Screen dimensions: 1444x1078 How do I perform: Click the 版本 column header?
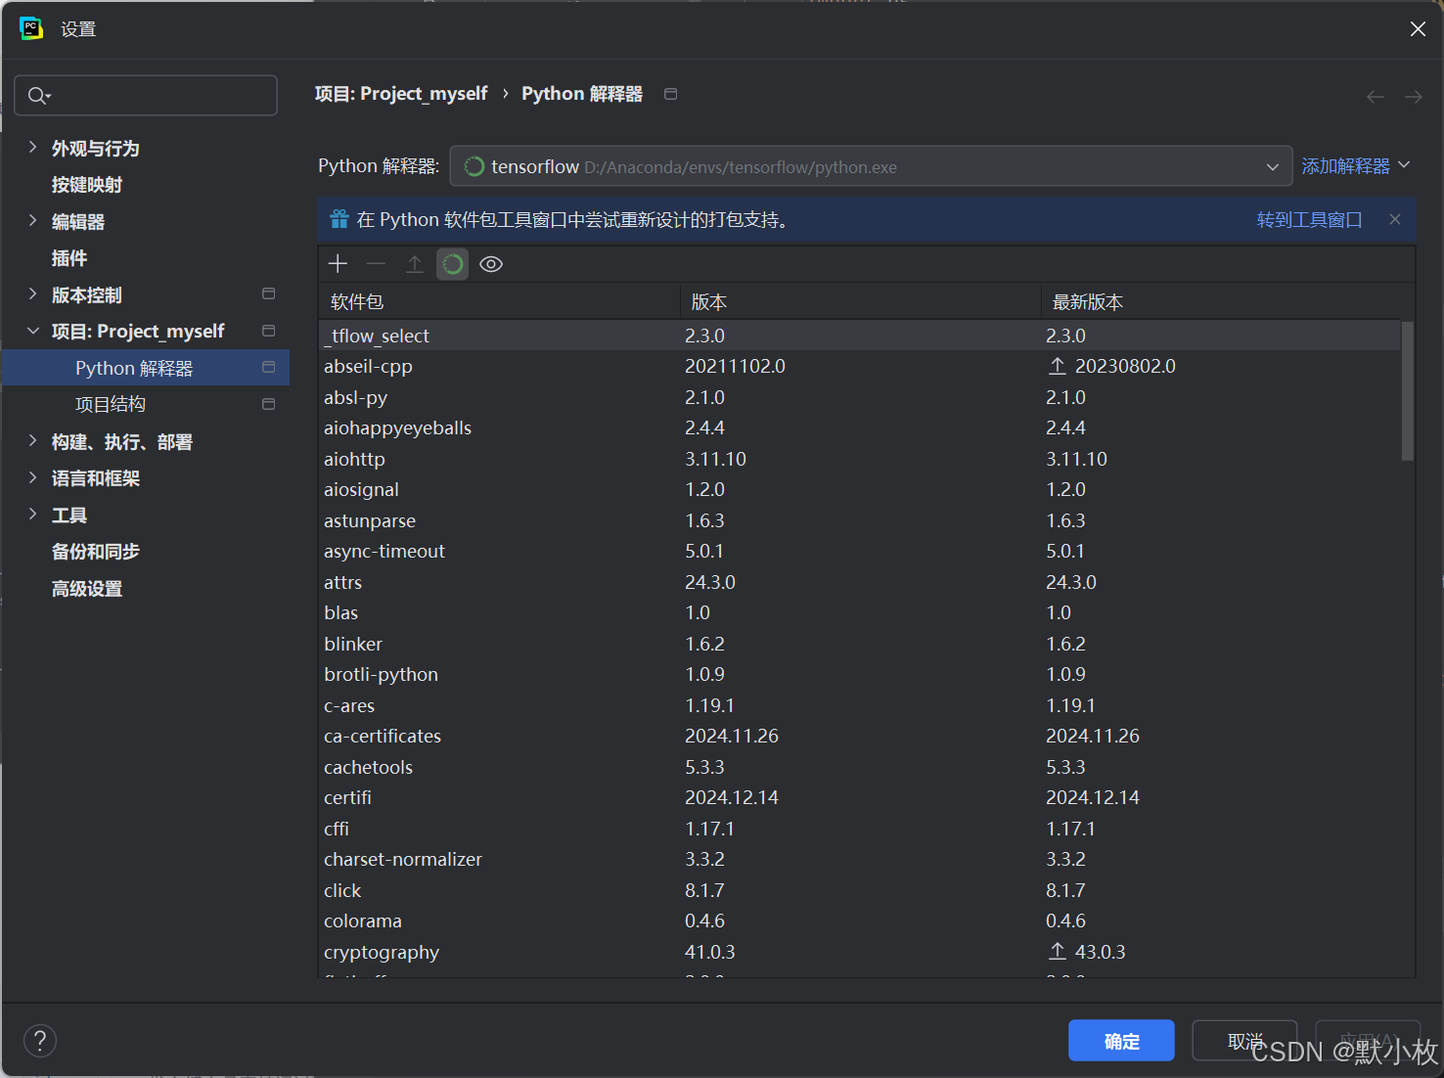860,302
